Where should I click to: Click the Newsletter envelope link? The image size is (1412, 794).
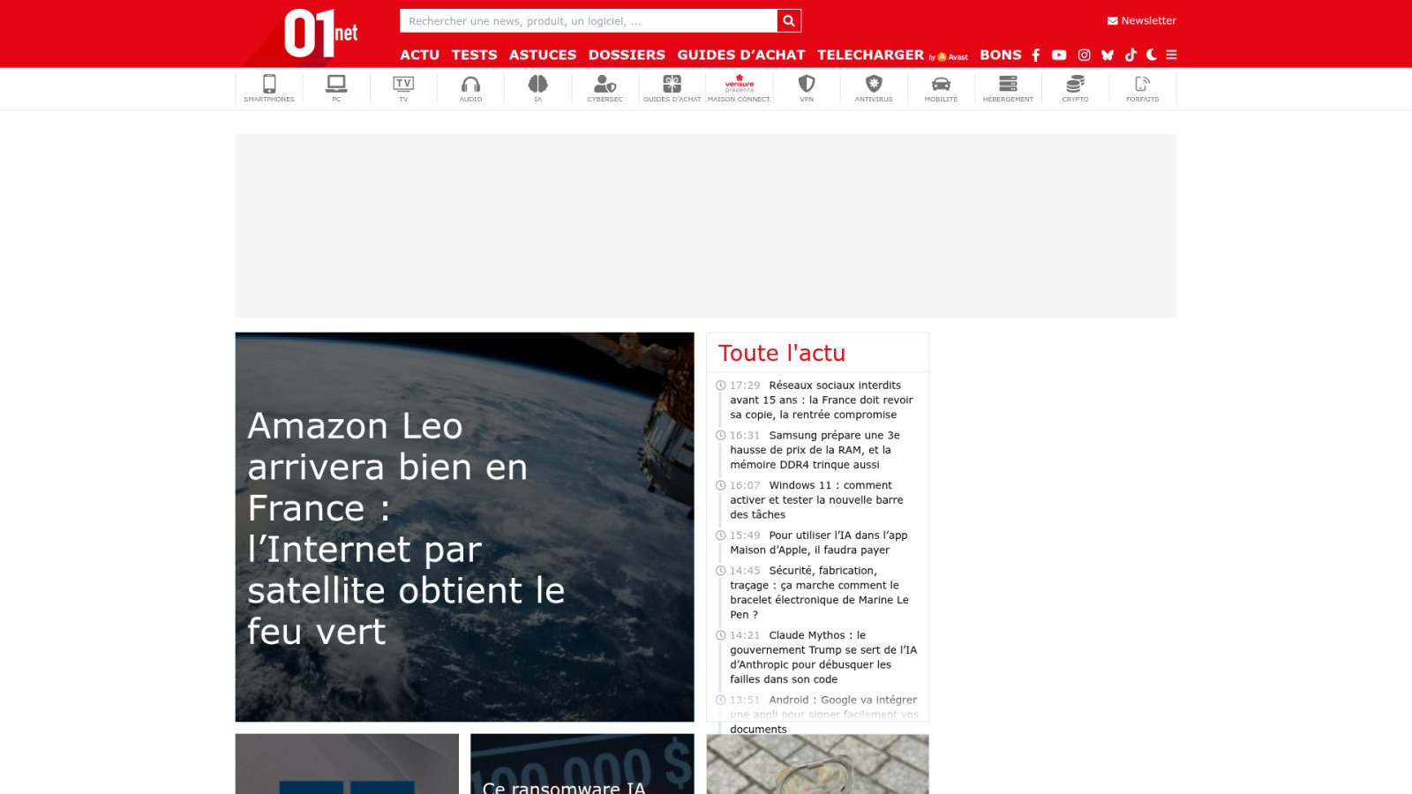[x=1141, y=20]
